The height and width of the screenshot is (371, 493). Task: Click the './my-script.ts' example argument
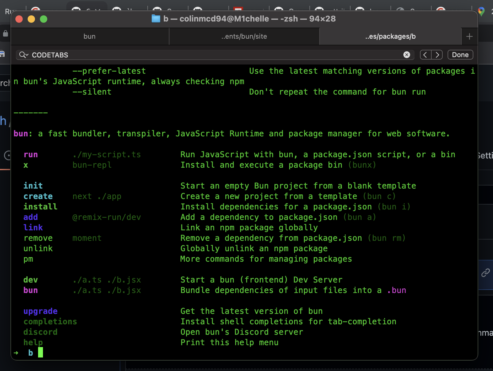(x=107, y=154)
